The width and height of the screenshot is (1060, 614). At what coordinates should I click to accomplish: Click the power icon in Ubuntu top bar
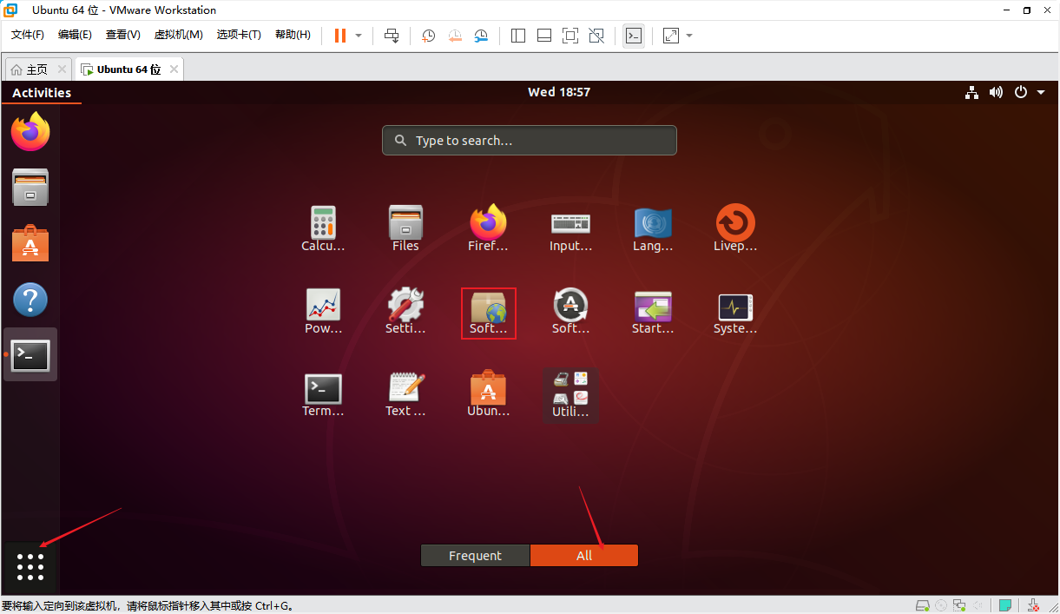(1020, 92)
